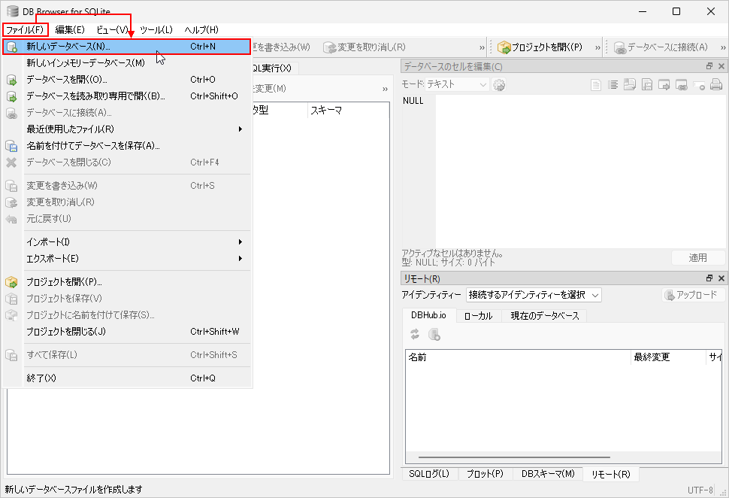Viewport: 729px width, 498px height.
Task: Click toolbar プロジェクトを開く(P) button
Action: [x=540, y=47]
